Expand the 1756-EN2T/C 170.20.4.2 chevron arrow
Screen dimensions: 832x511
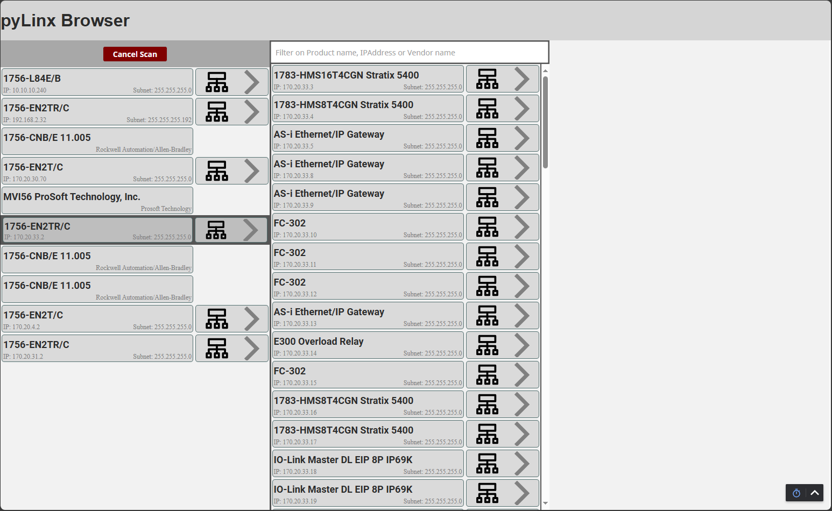252,319
